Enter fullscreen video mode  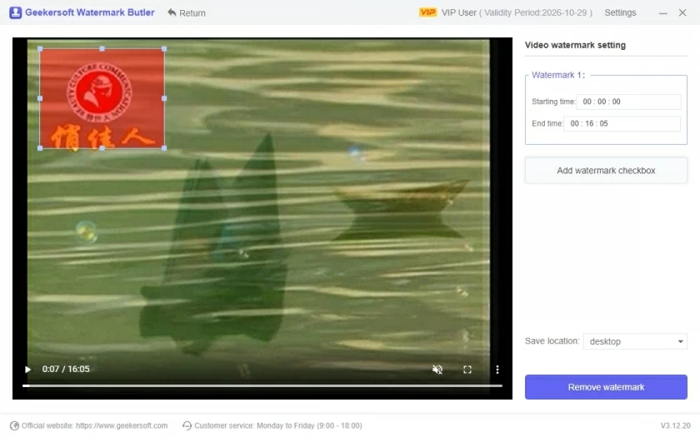click(x=467, y=370)
